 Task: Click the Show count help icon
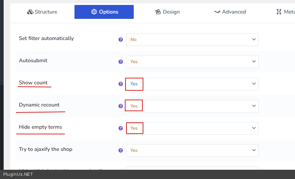tap(121, 84)
